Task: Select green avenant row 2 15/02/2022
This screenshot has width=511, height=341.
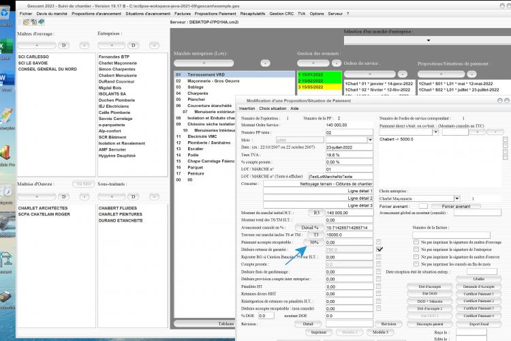Action: click(x=319, y=81)
